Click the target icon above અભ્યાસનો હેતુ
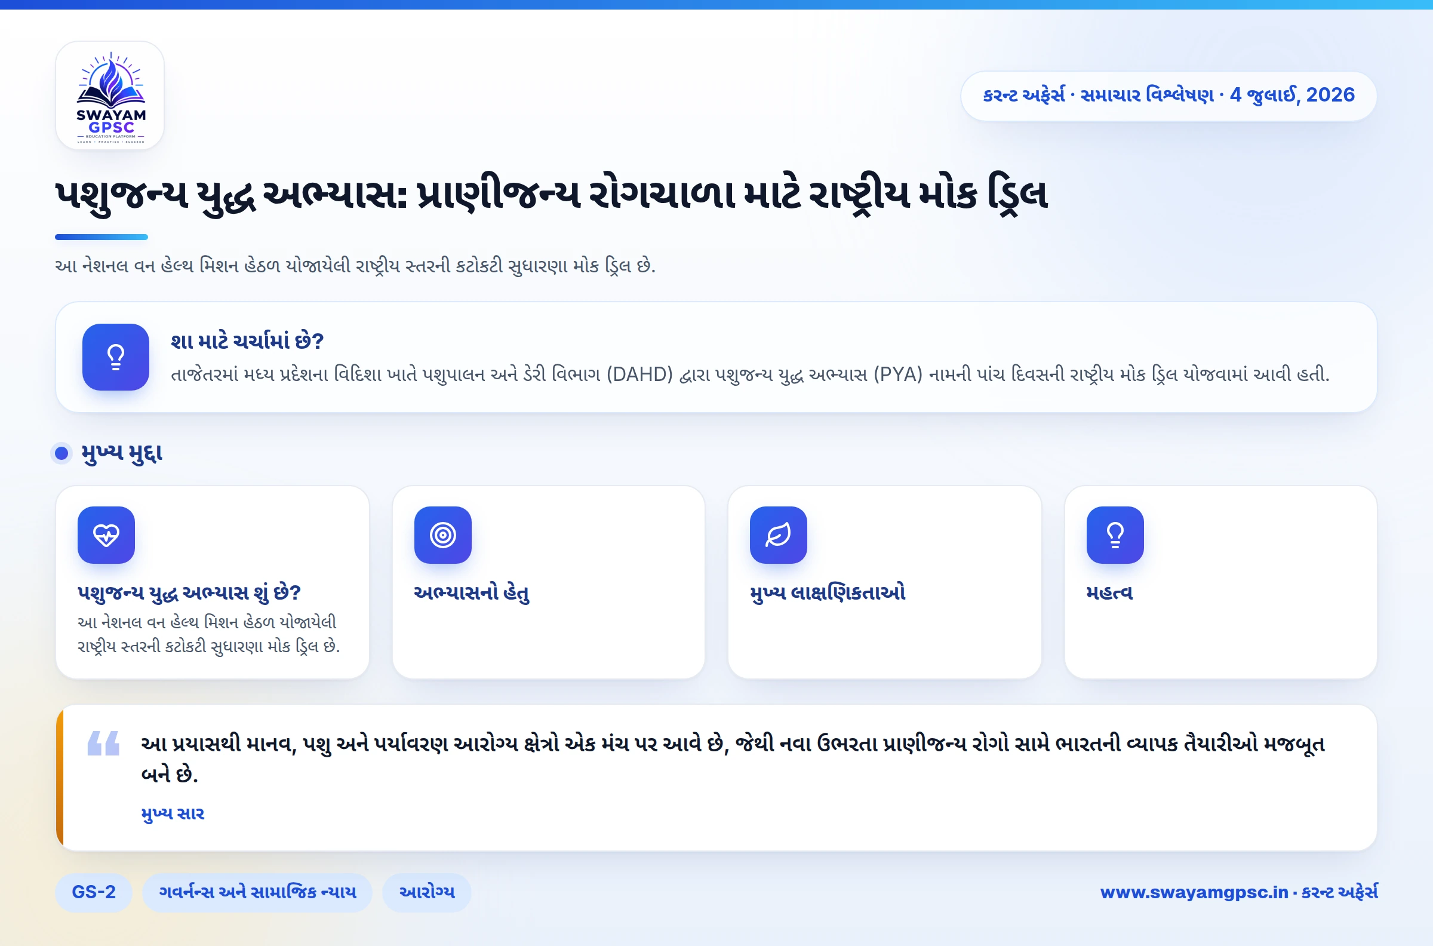The height and width of the screenshot is (946, 1433). (442, 535)
